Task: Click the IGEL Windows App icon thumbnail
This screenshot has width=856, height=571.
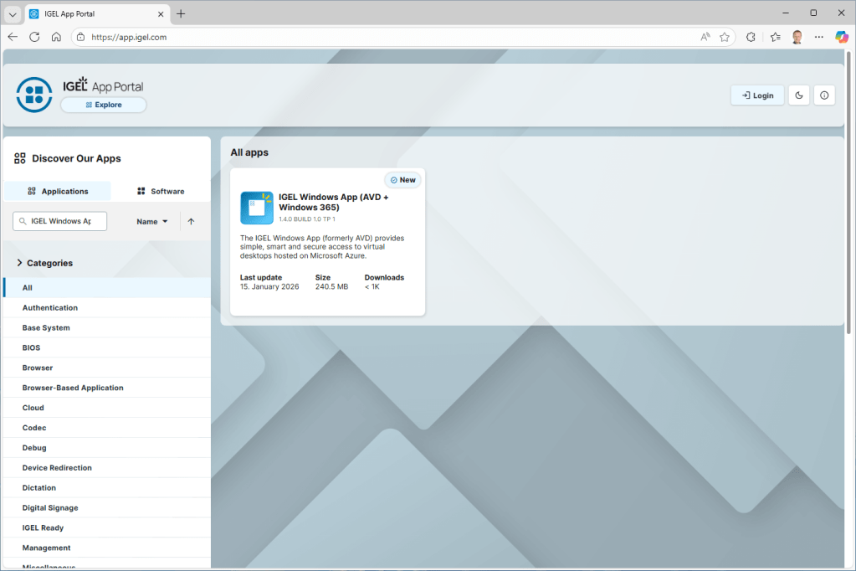Action: pos(257,208)
